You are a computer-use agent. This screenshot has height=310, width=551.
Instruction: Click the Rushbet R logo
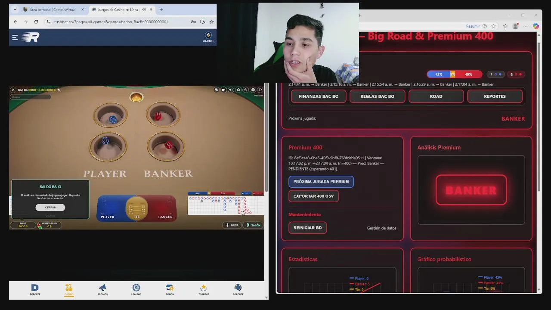(x=30, y=37)
